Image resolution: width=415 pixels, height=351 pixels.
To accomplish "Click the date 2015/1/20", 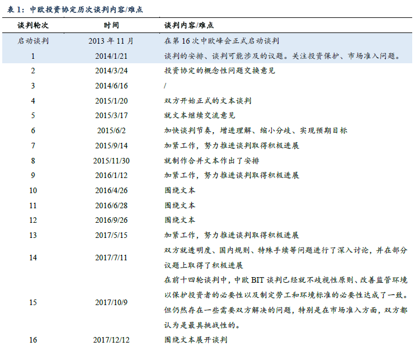I will click(111, 101).
